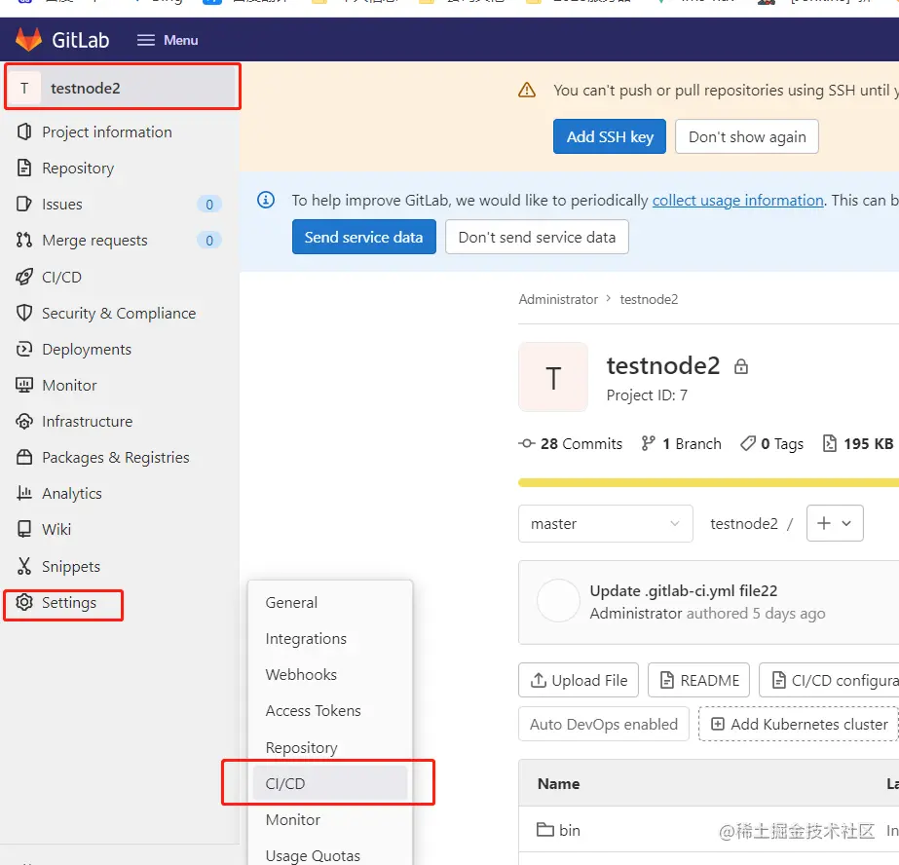
Task: Click the commit author avatar circle
Action: [558, 600]
